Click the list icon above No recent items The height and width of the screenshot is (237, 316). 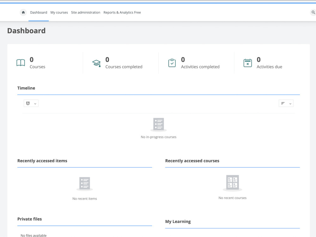pos(85,183)
